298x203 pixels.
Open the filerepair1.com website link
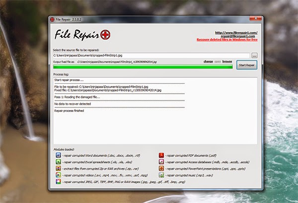236,33
